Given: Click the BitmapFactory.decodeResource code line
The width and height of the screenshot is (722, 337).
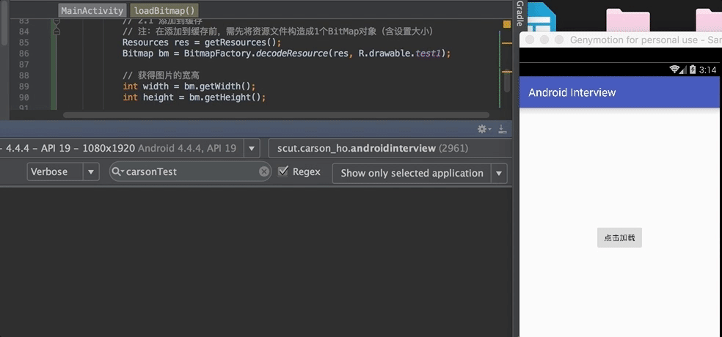Looking at the screenshot, I should tap(286, 53).
